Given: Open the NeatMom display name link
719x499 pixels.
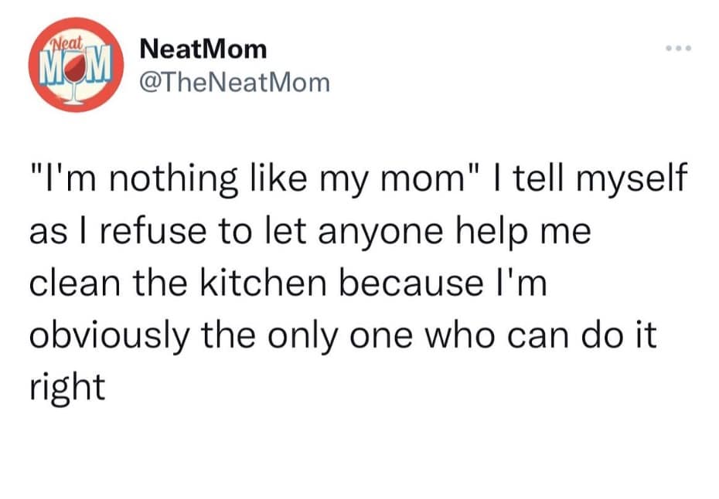Looking at the screenshot, I should [x=203, y=49].
